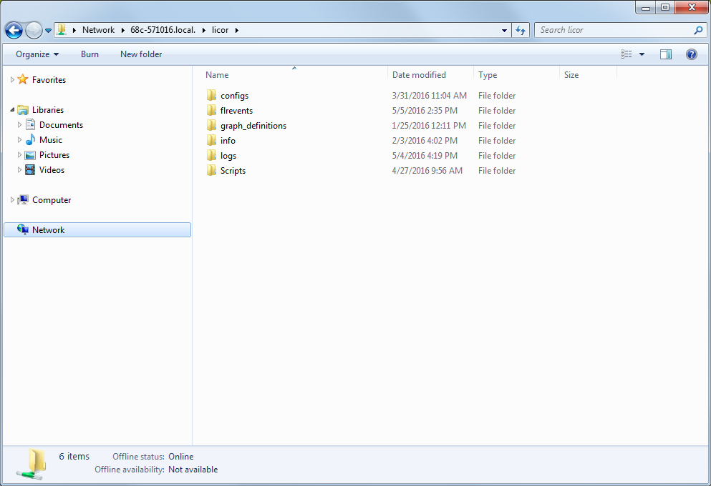Image resolution: width=711 pixels, height=486 pixels.
Task: Click the Offline status Online value
Action: [x=181, y=457]
